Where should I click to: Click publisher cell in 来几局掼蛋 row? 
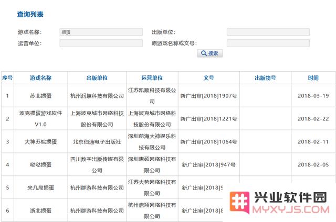pyautogui.click(x=97, y=187)
